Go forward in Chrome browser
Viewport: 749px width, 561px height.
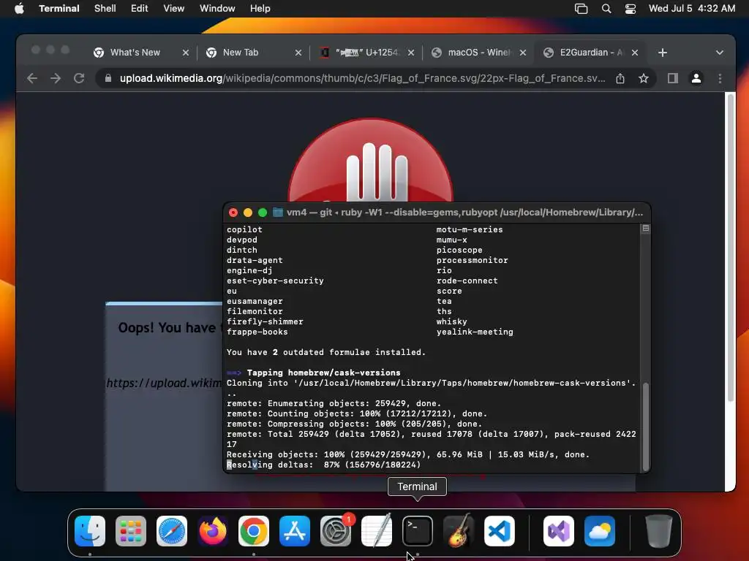[x=56, y=78]
